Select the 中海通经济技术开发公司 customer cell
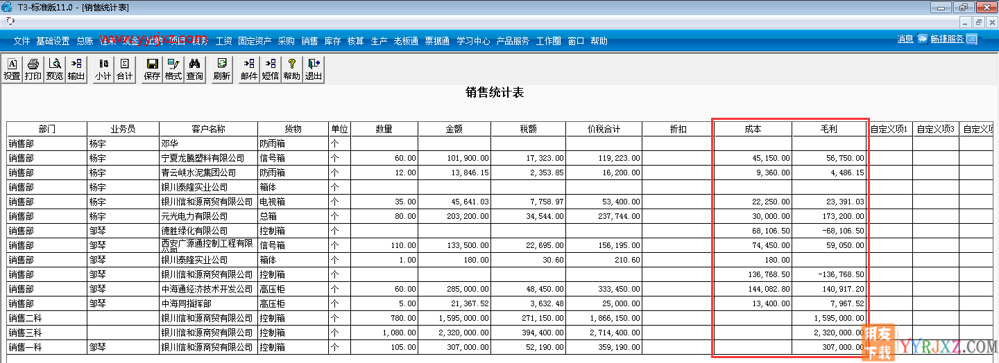Viewport: 999px width, 363px height. pyautogui.click(x=209, y=289)
